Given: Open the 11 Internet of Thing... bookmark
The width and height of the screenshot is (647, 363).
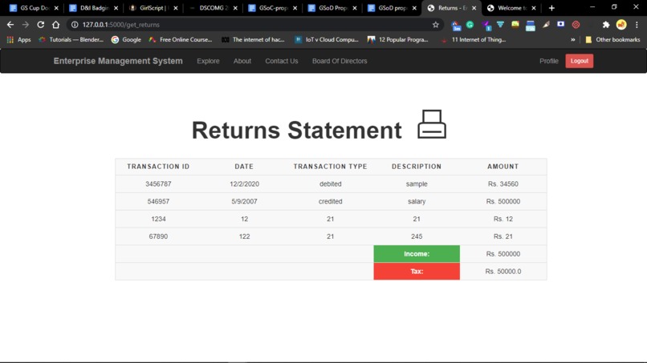Looking at the screenshot, I should coord(474,39).
